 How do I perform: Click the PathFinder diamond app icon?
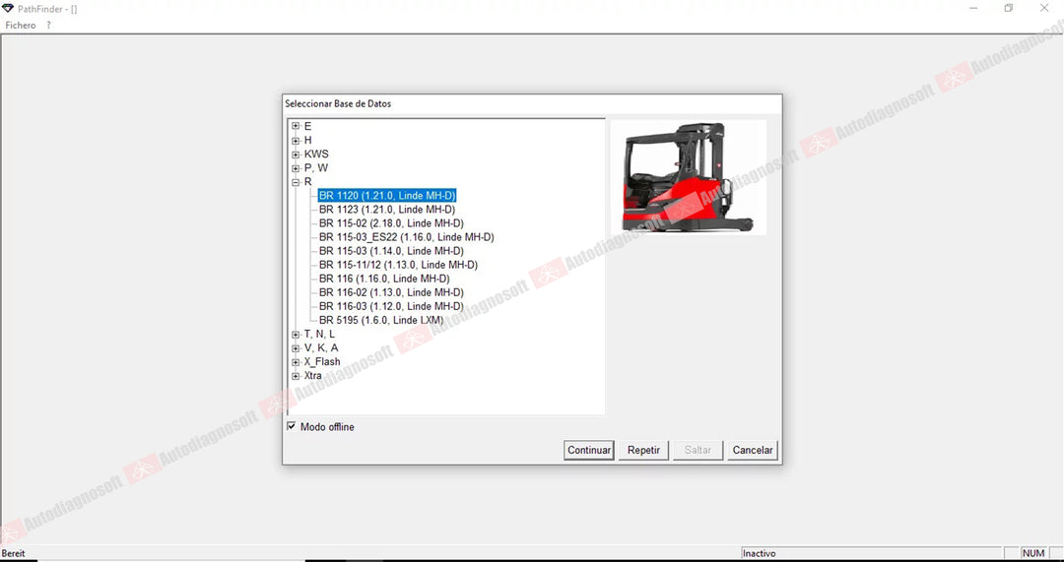coord(8,8)
